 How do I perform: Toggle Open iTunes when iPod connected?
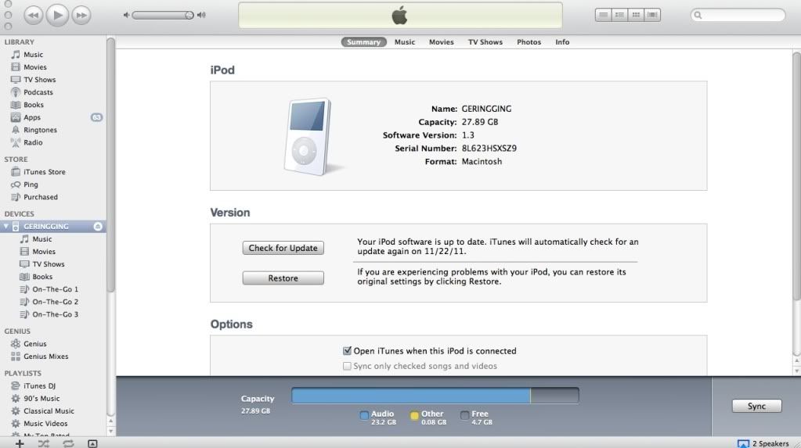[347, 350]
